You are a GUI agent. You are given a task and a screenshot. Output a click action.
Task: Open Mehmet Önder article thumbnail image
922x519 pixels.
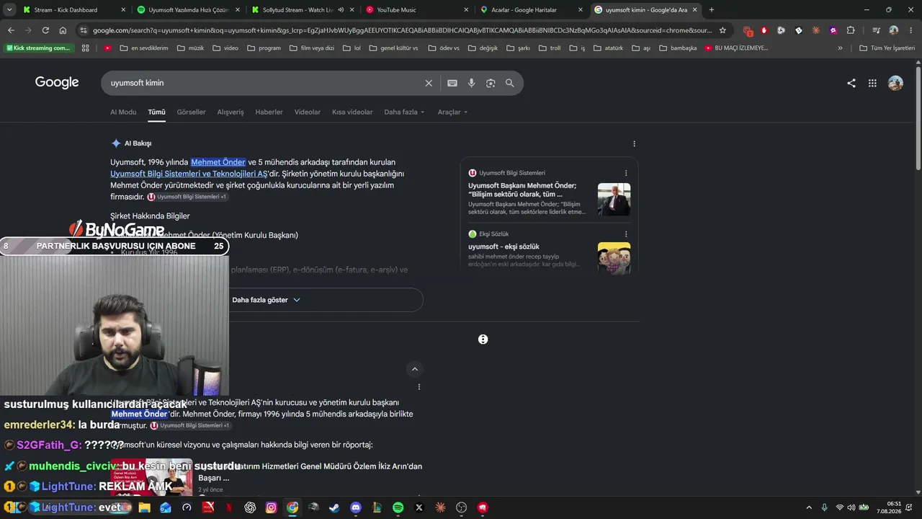[x=614, y=199]
